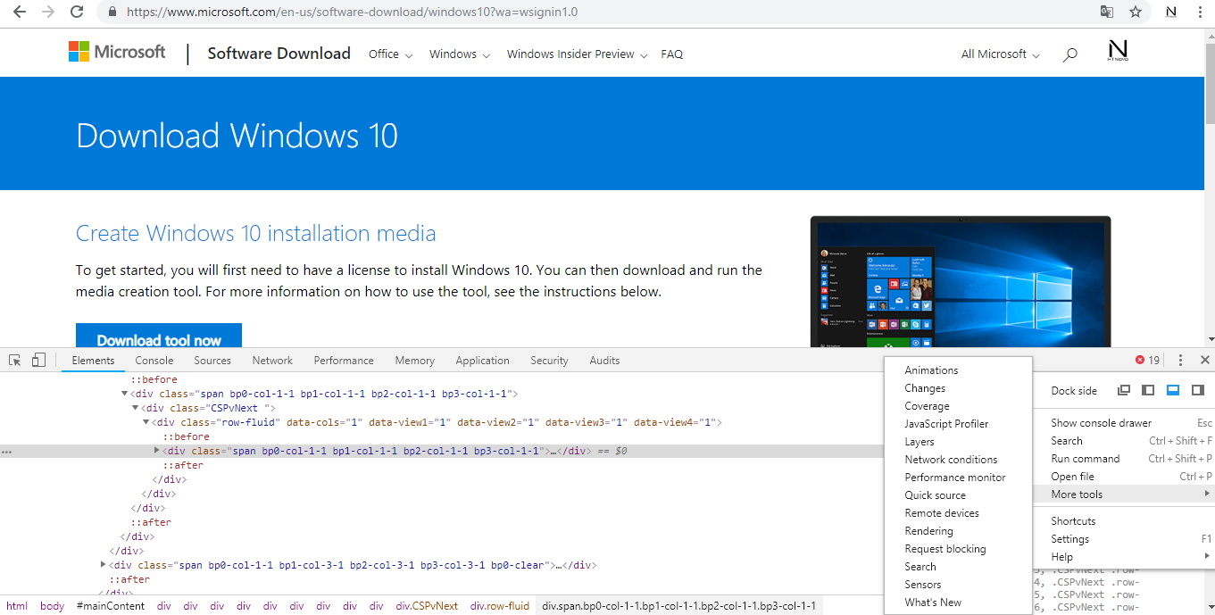Reload the page with refresh icon
1215x615 pixels.
[77, 12]
